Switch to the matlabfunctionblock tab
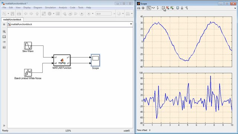Screen dimensions: 238x134 [12, 20]
